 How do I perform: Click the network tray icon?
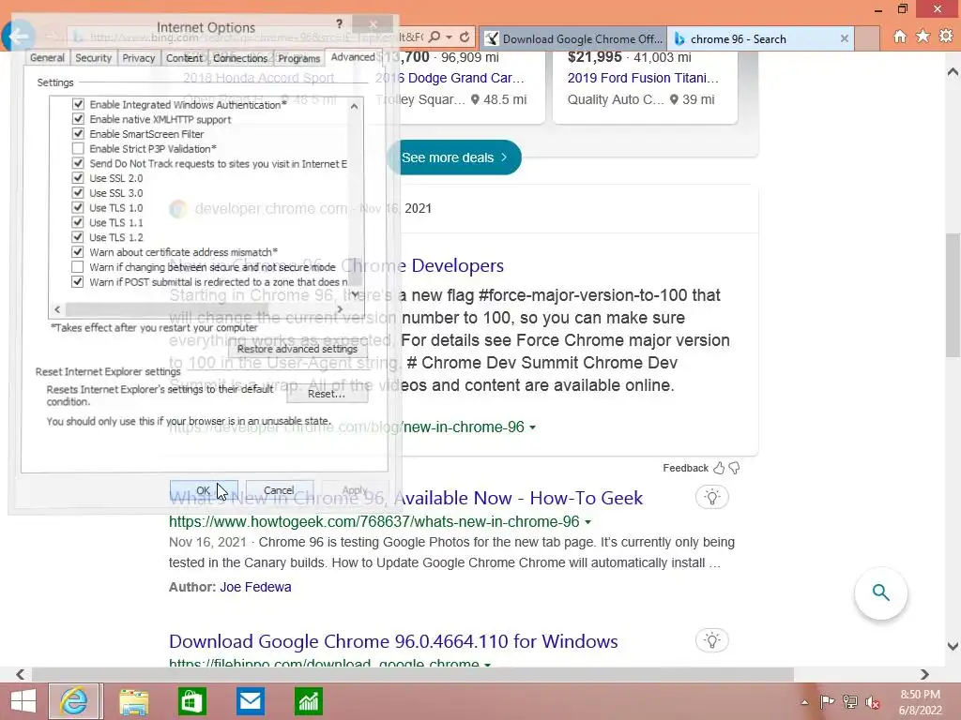(849, 702)
